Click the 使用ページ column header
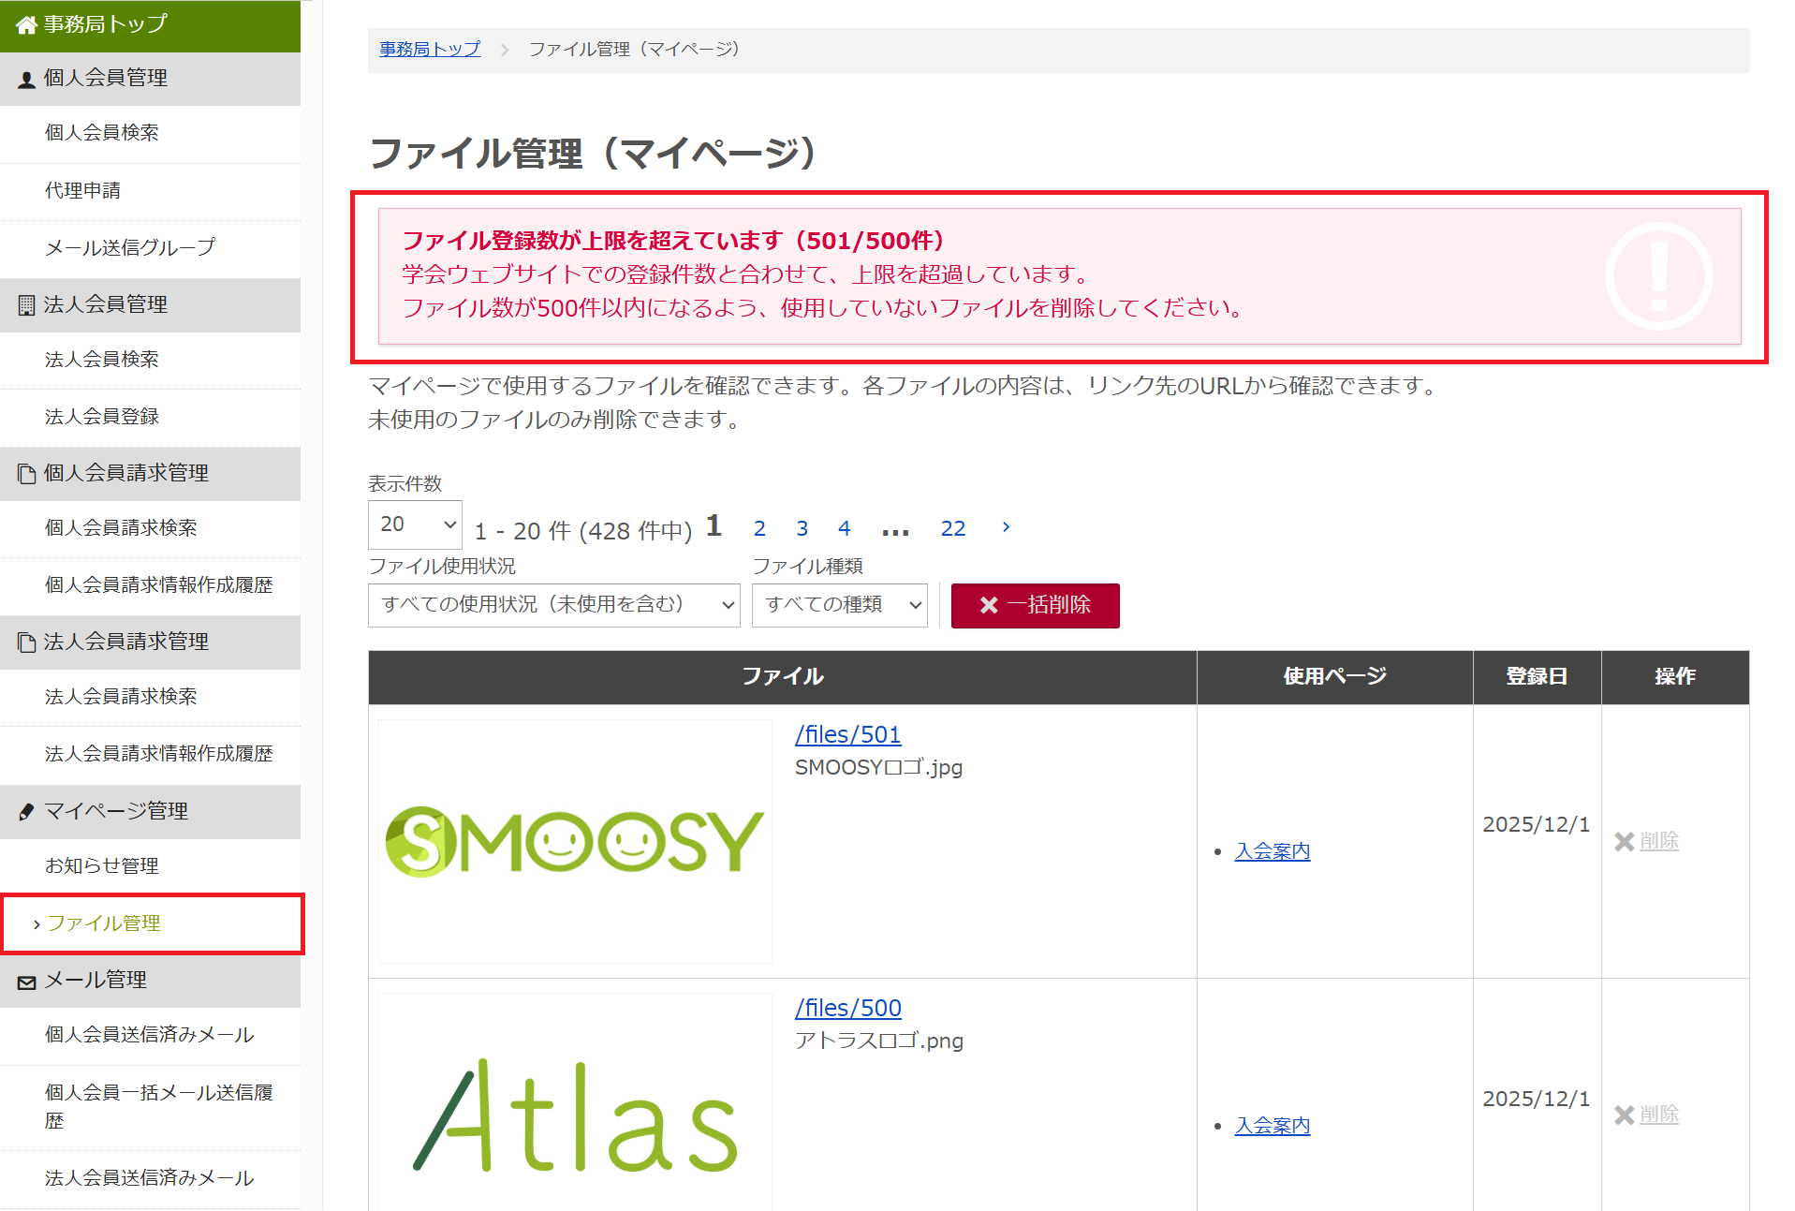The width and height of the screenshot is (1795, 1211). [1335, 677]
